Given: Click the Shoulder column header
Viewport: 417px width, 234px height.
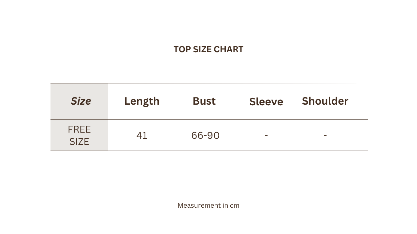Looking at the screenshot, I should [325, 101].
